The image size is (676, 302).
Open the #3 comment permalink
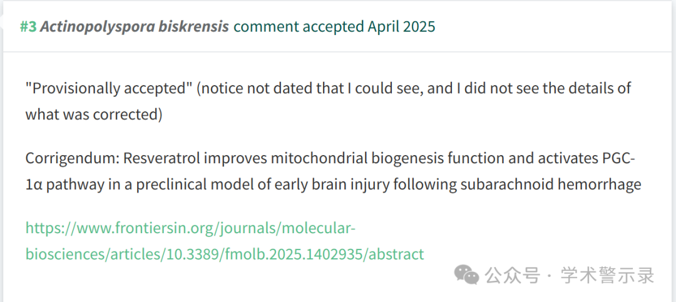click(28, 27)
